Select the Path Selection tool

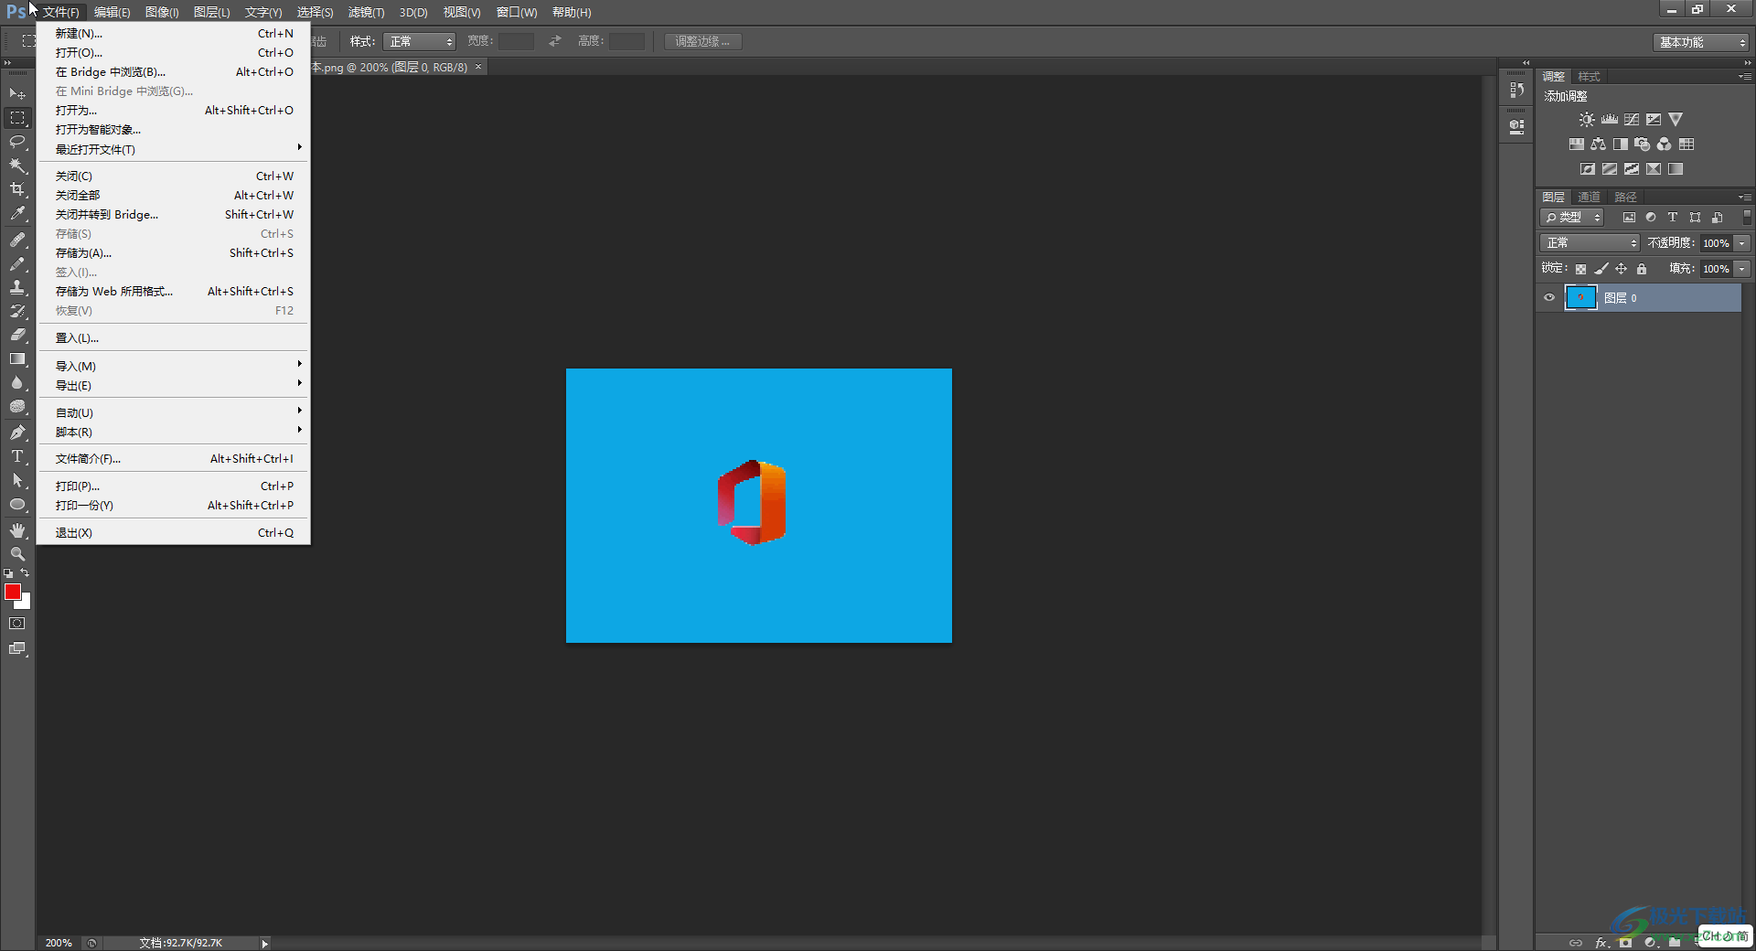point(17,480)
